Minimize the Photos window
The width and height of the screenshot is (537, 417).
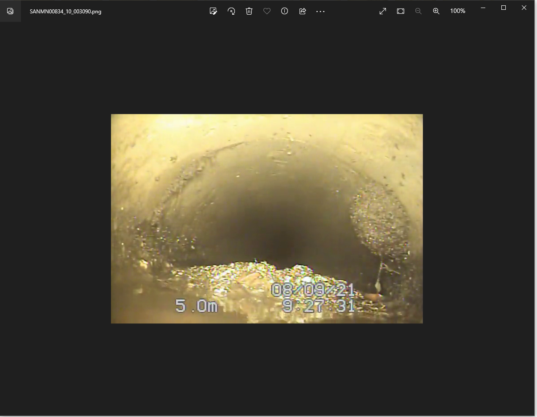pyautogui.click(x=483, y=8)
